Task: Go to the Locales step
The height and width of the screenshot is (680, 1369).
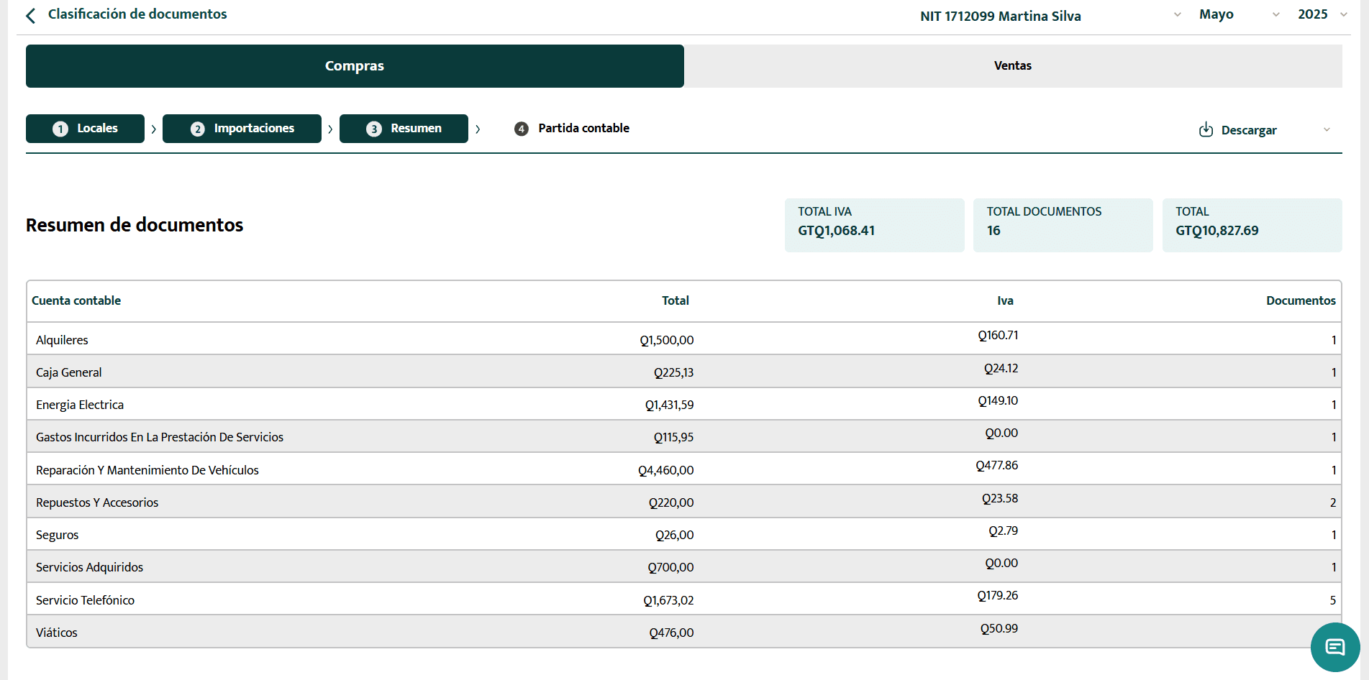Action: click(85, 129)
